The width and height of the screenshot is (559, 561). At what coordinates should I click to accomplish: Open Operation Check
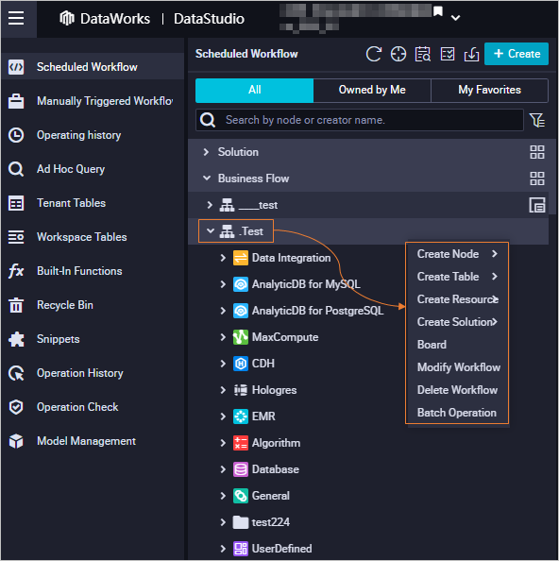tap(93, 407)
